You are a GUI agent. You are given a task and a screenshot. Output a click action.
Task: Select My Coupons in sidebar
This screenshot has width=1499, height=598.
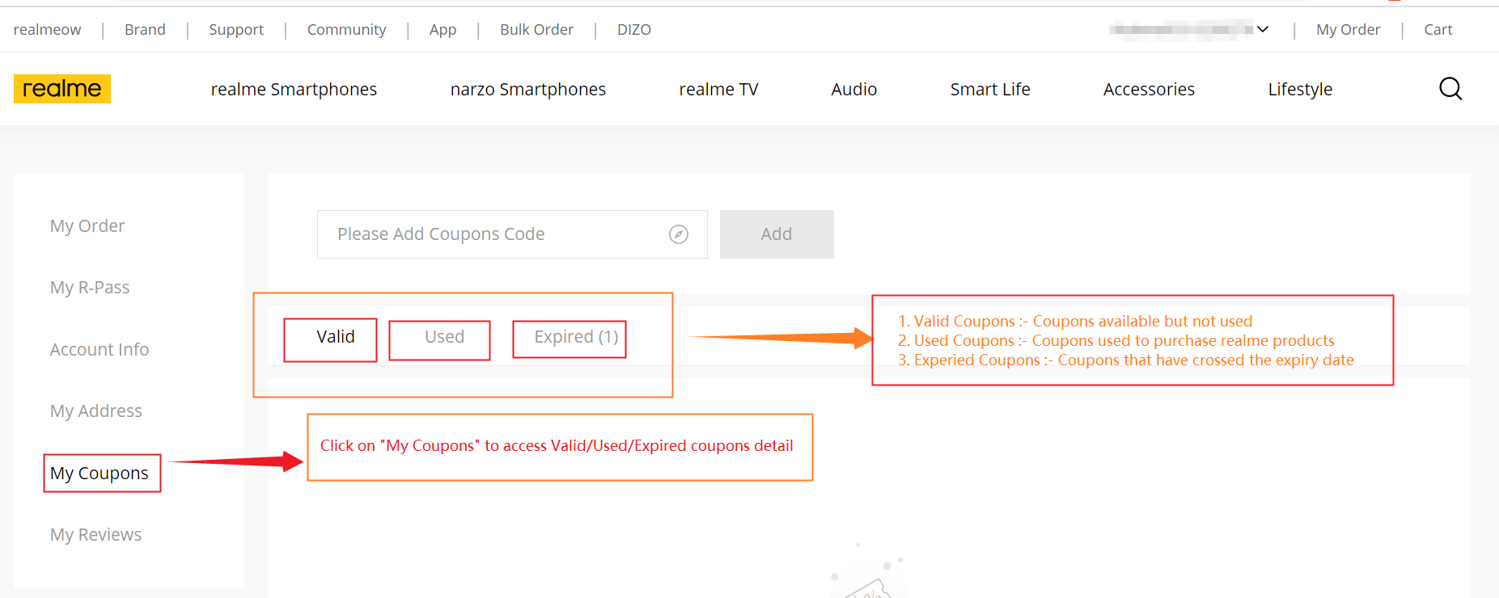100,474
